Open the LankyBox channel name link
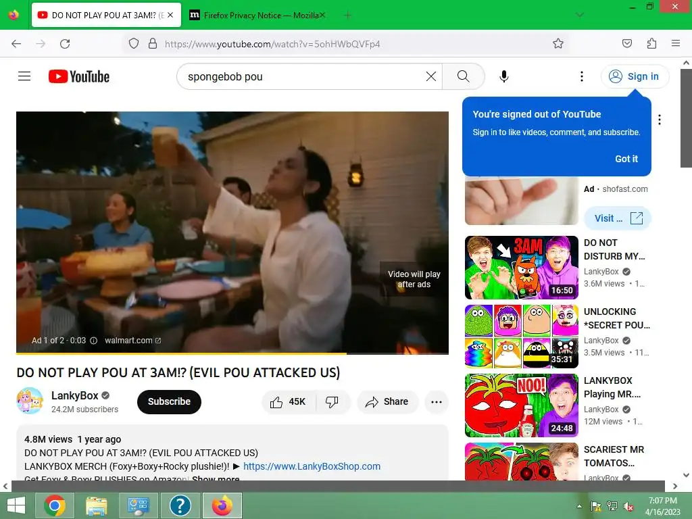 click(74, 395)
